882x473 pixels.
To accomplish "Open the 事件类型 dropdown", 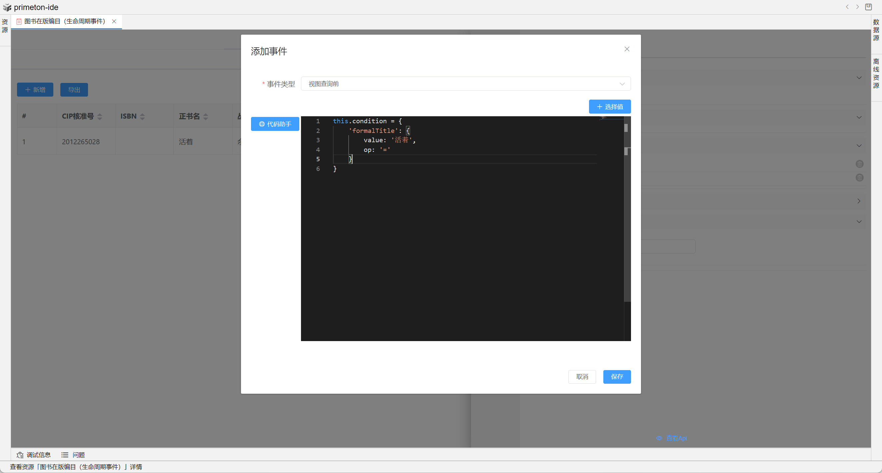I will coord(465,84).
